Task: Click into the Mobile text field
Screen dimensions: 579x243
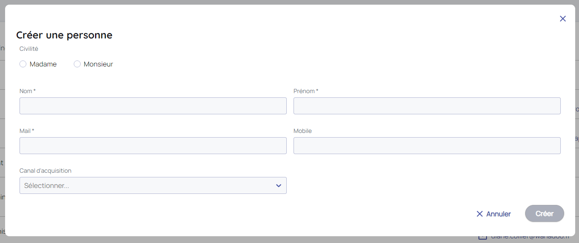Action: (x=427, y=146)
